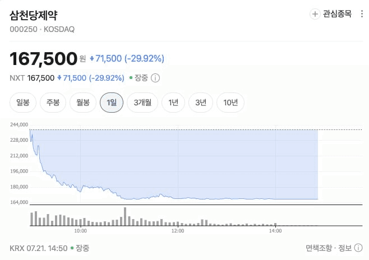This screenshot has height=260, width=369.
Task: Click the info icon next to 장중
Action: [155, 78]
